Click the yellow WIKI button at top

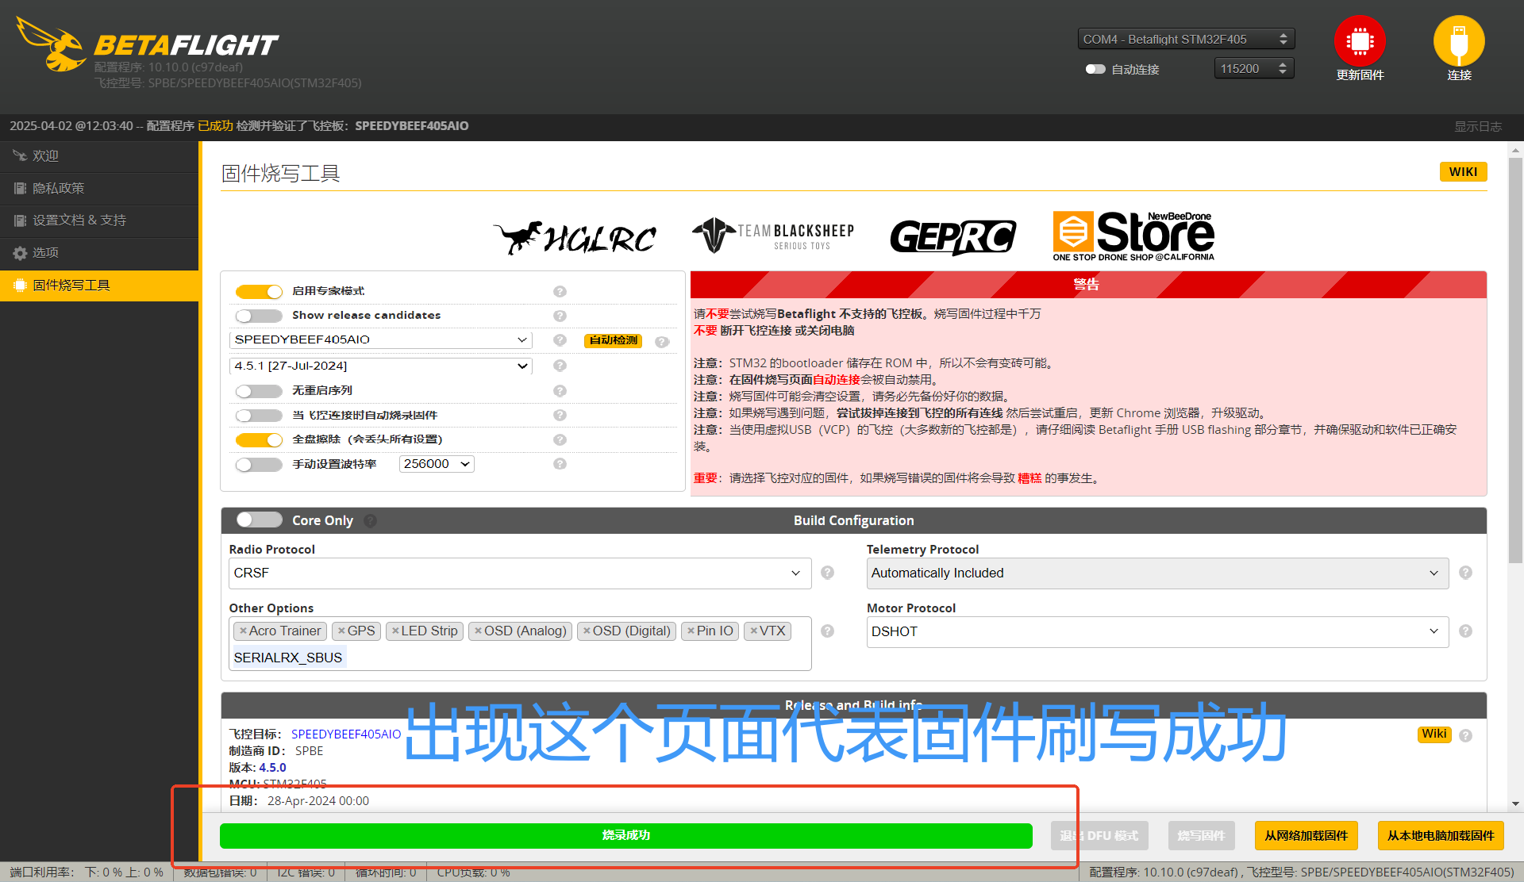1463,172
